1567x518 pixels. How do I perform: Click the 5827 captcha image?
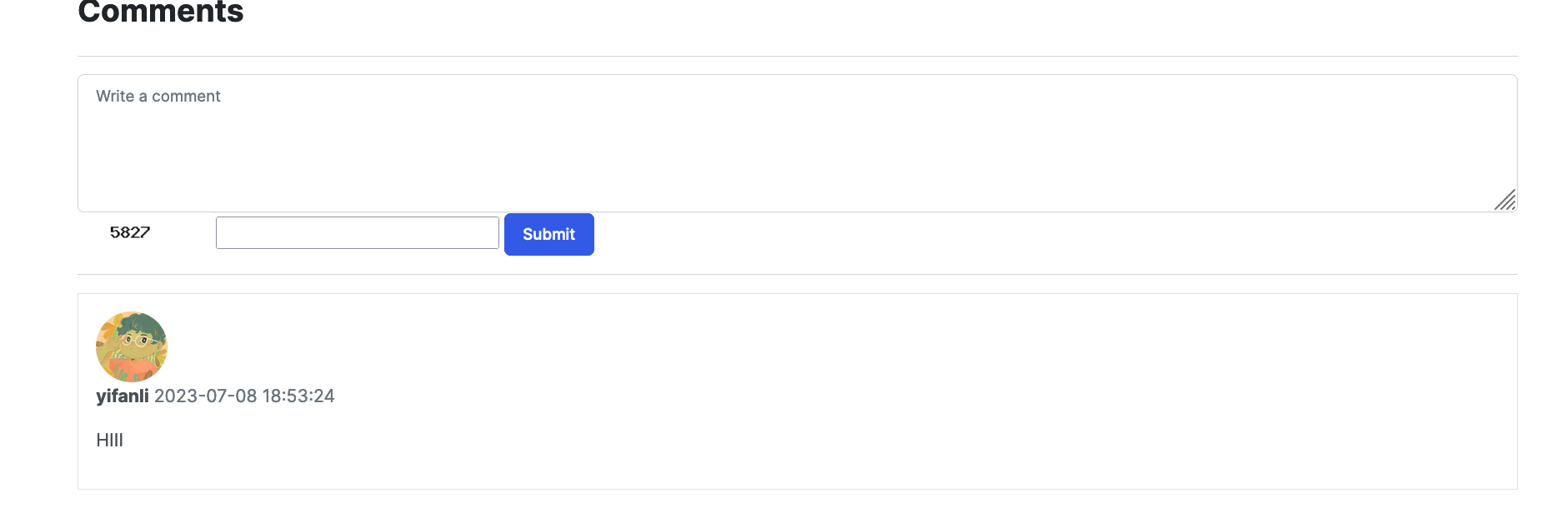(130, 232)
